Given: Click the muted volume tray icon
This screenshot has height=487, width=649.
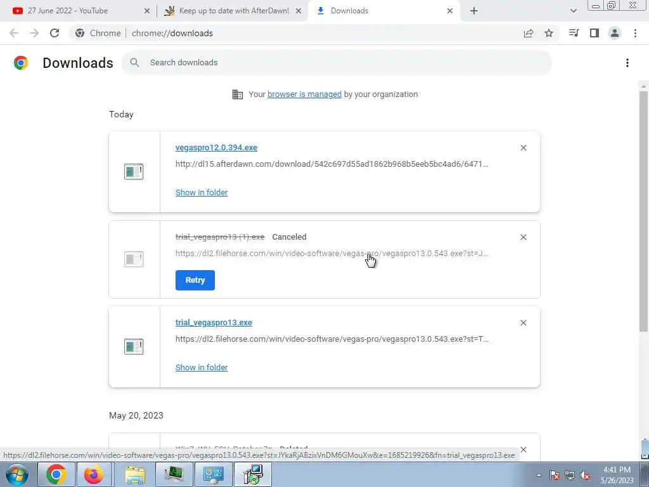Looking at the screenshot, I should coord(585,475).
